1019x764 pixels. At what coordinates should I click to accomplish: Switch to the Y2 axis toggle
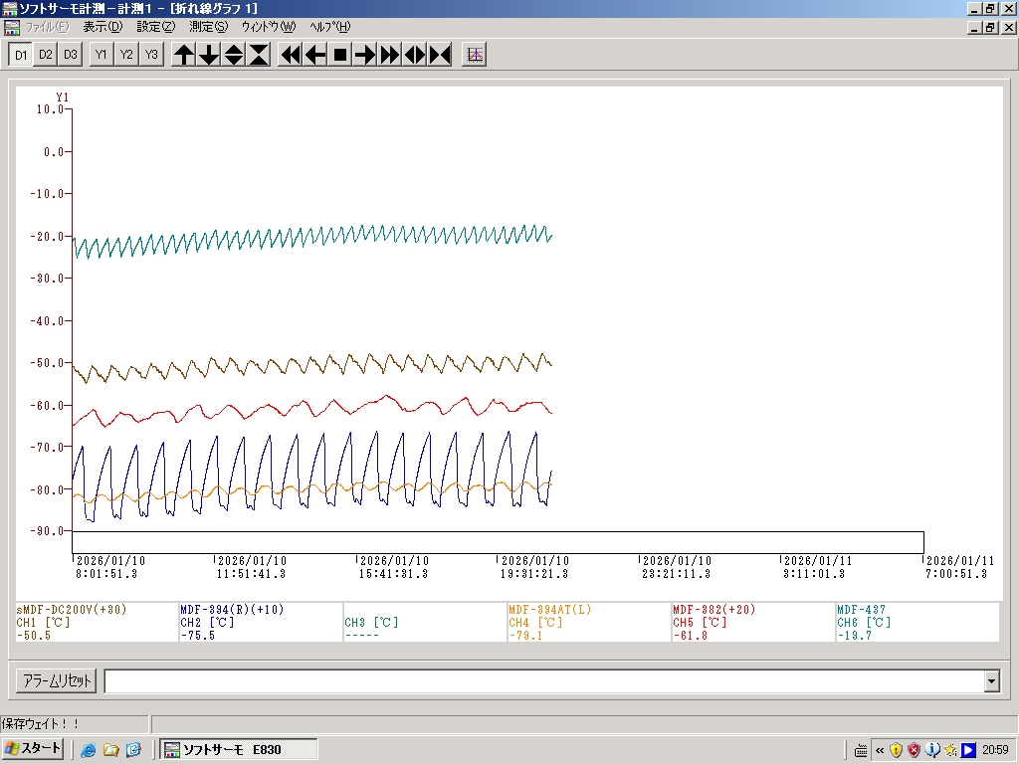click(x=126, y=55)
